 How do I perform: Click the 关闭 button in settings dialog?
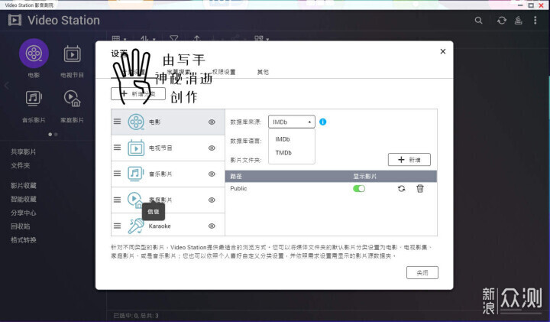coord(422,272)
